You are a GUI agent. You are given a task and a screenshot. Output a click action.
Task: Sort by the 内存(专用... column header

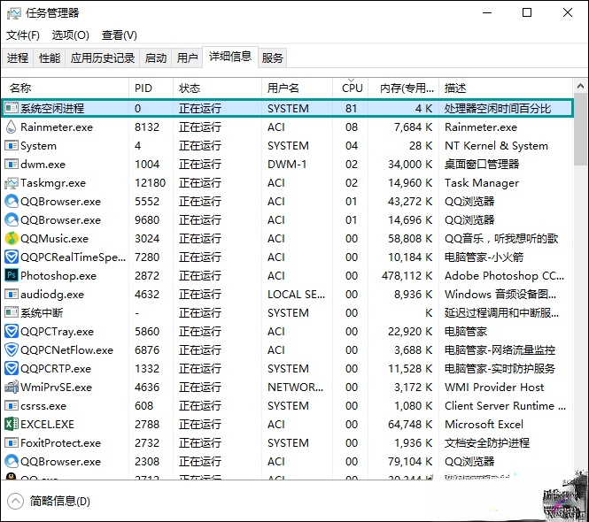pos(403,88)
